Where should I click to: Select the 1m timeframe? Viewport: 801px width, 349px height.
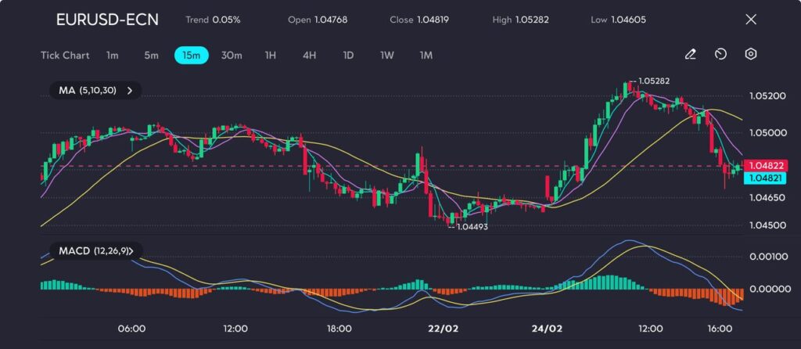point(113,56)
